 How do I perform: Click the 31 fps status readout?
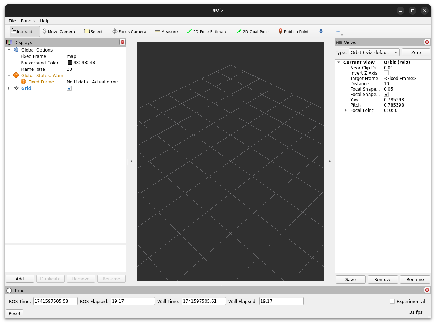[416, 312]
